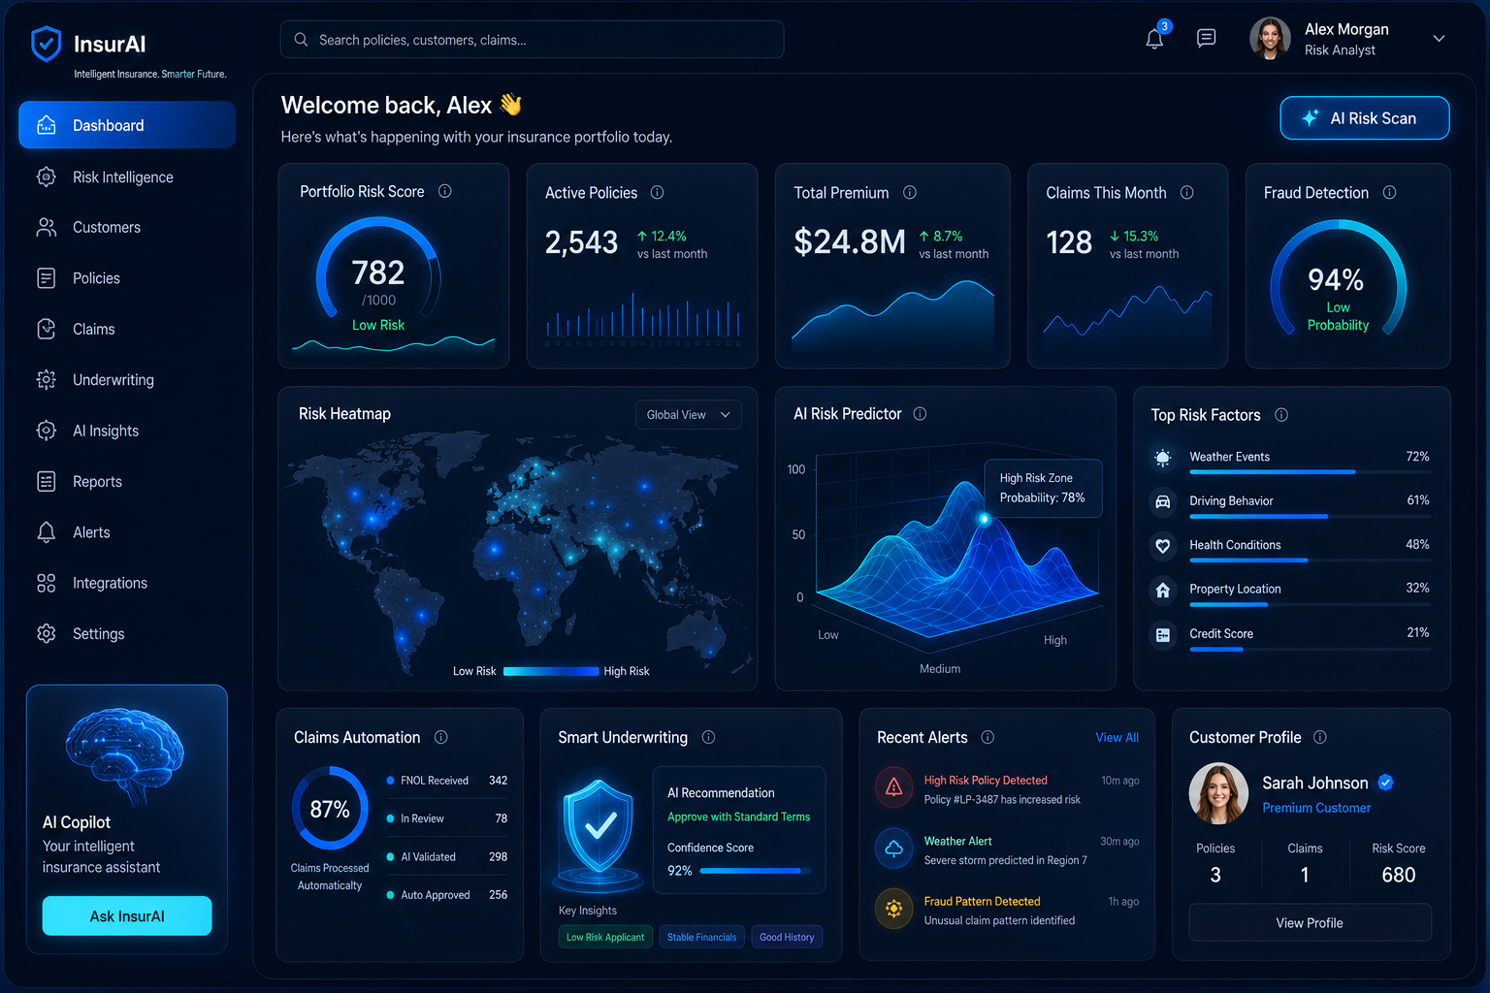Click the 87% claims automation ring
Viewport: 1490px width, 993px height.
[x=330, y=809]
